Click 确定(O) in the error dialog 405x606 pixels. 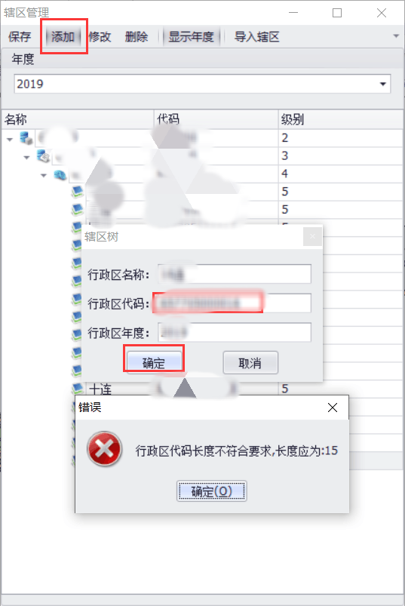coord(212,491)
